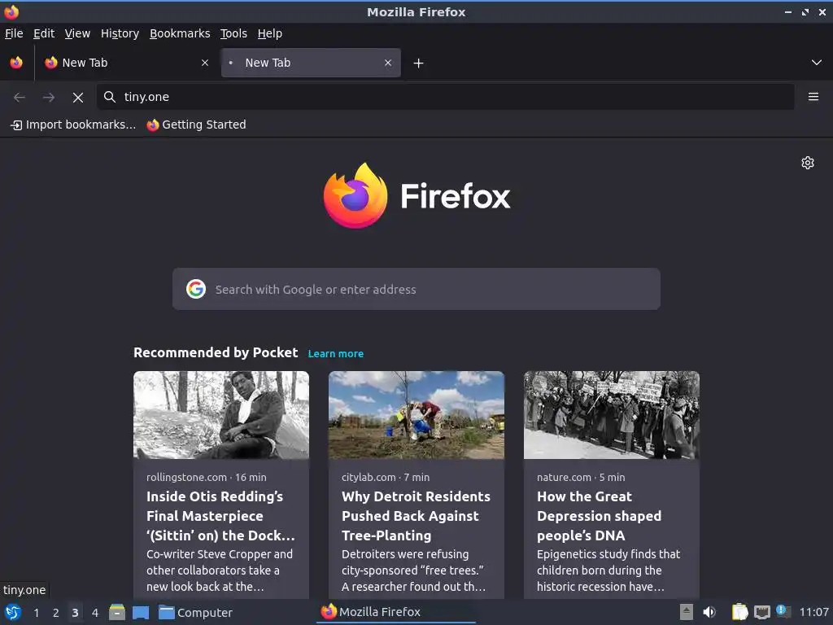Open the History menu
The width and height of the screenshot is (833, 625).
pyautogui.click(x=120, y=33)
